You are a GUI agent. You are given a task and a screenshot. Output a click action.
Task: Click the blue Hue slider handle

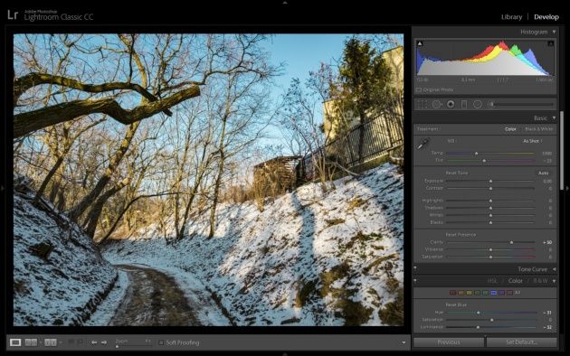(479, 313)
